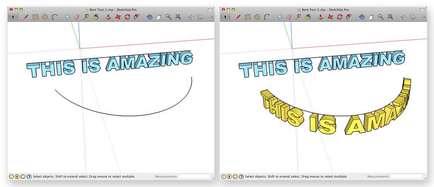Toggle toolbar visibility pill button in left window
Viewport: 434px width, 187px height.
coord(210,9)
